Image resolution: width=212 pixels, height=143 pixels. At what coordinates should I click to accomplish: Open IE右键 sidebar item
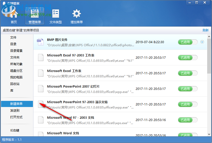(15, 130)
